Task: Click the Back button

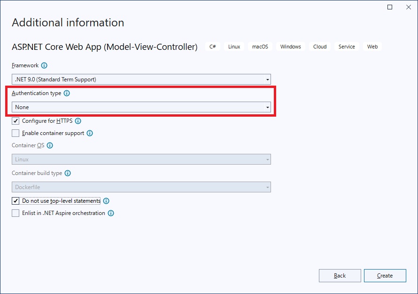Action: pos(340,276)
